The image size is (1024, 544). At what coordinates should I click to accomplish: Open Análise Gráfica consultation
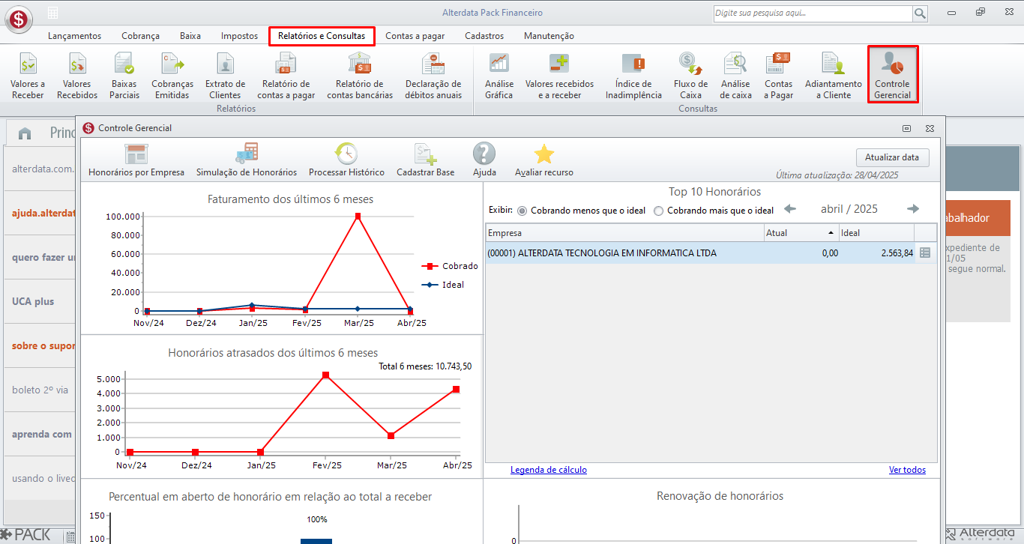pyautogui.click(x=499, y=76)
